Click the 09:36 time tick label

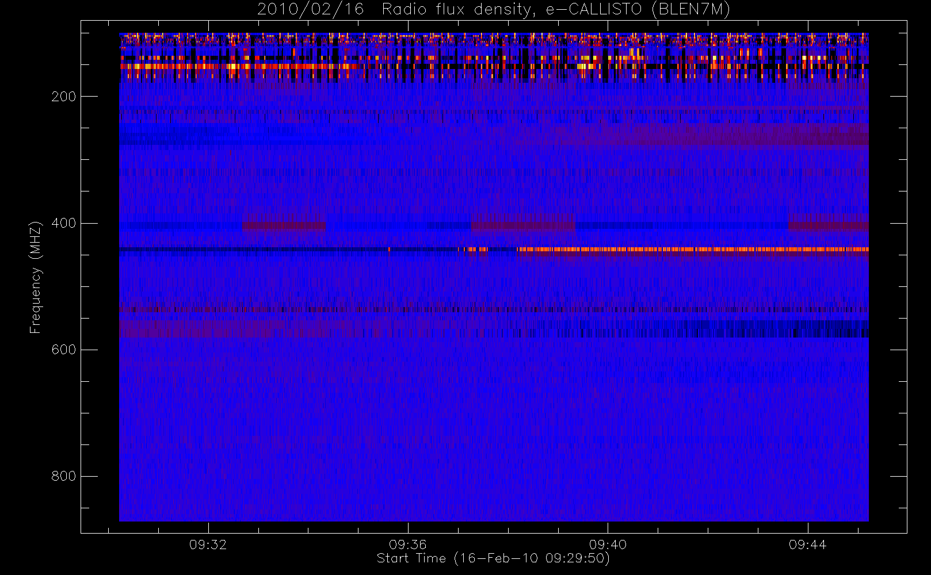click(408, 545)
